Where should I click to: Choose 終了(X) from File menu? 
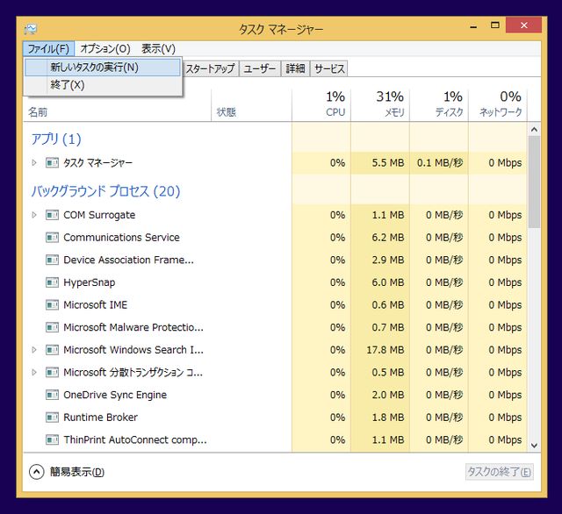(103, 85)
